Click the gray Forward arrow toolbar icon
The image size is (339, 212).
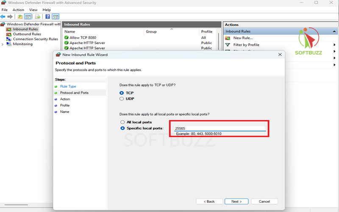(10, 17)
